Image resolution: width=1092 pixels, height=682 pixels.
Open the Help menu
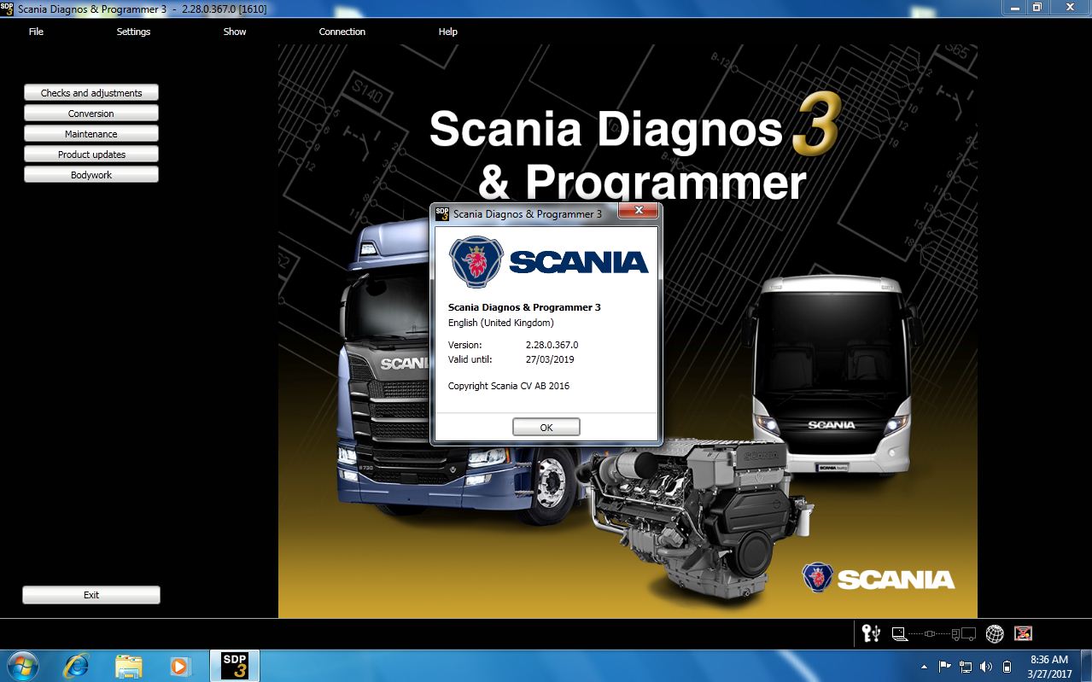click(448, 32)
